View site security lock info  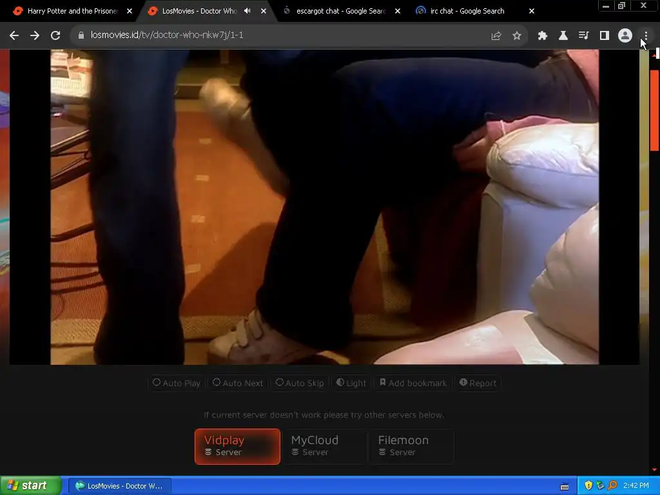[81, 35]
